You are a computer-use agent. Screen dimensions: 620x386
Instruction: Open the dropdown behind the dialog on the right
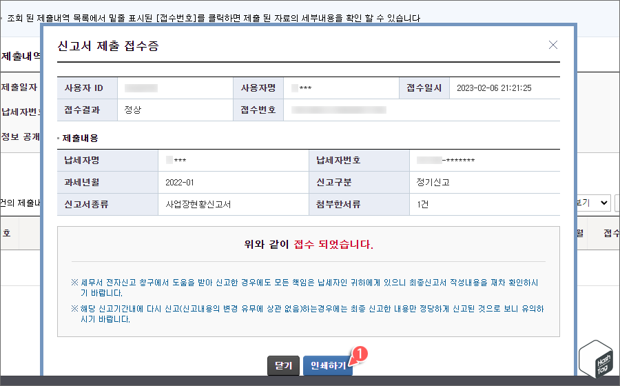tap(594, 203)
